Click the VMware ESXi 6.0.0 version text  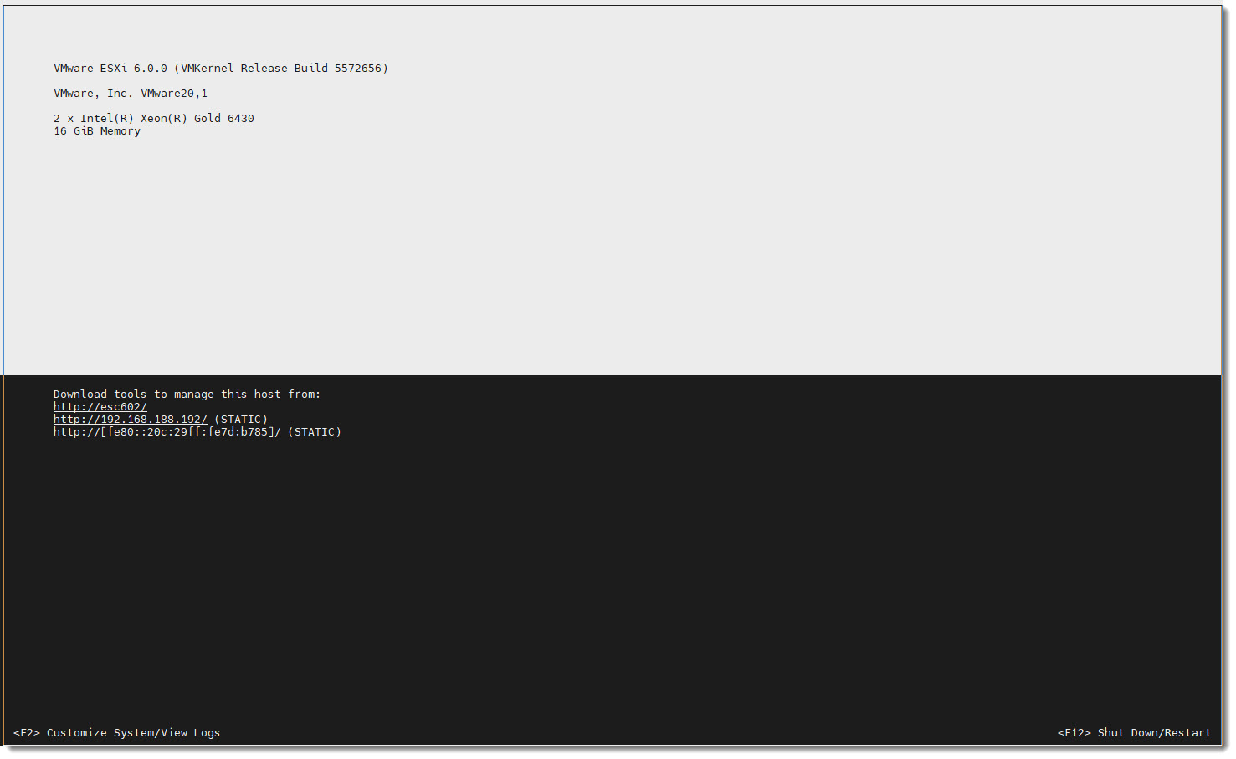110,69
